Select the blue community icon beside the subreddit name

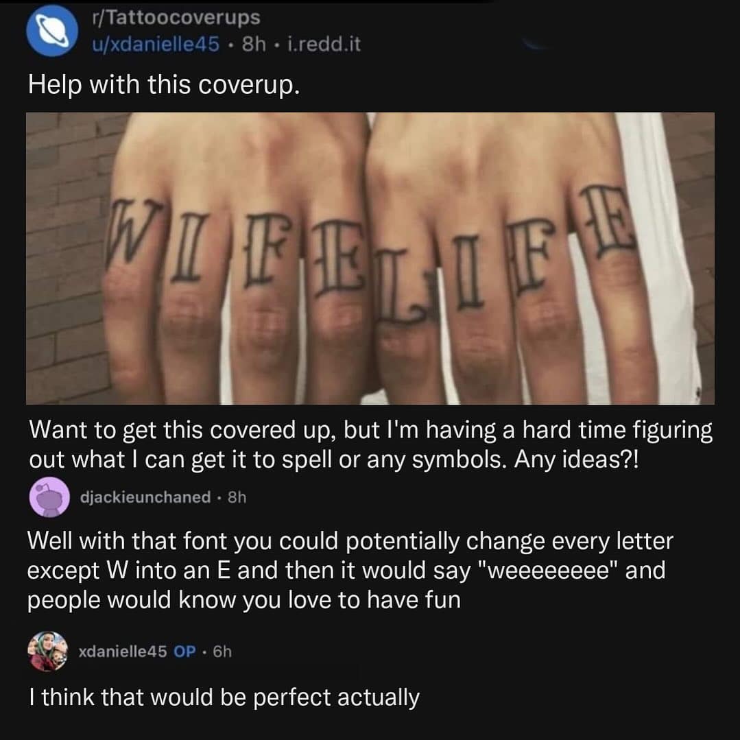click(x=47, y=30)
